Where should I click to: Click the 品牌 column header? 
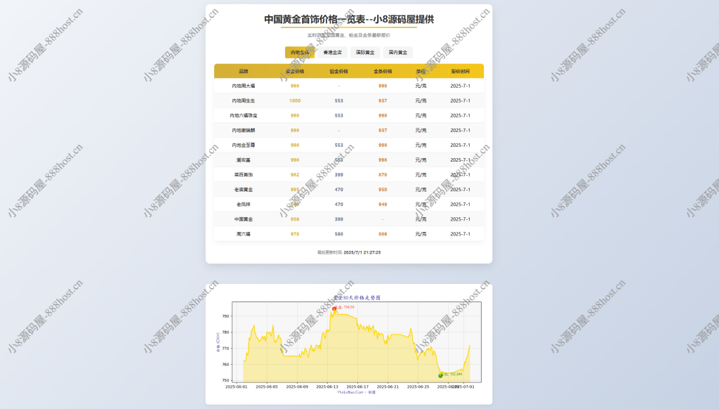click(x=244, y=71)
